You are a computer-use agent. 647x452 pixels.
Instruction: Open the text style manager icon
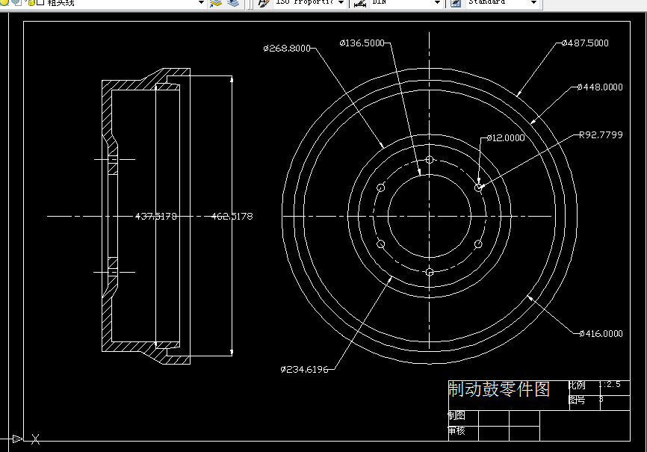pyautogui.click(x=263, y=3)
